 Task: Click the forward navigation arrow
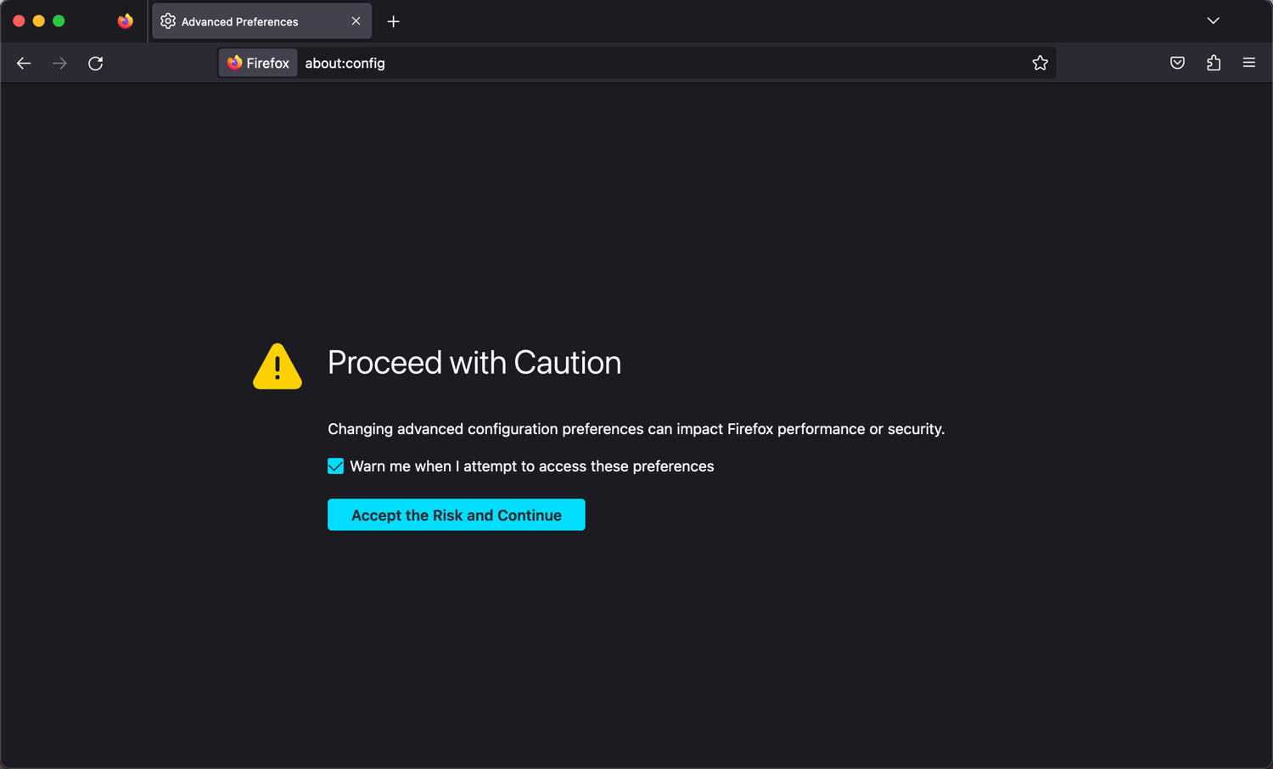[x=59, y=63]
